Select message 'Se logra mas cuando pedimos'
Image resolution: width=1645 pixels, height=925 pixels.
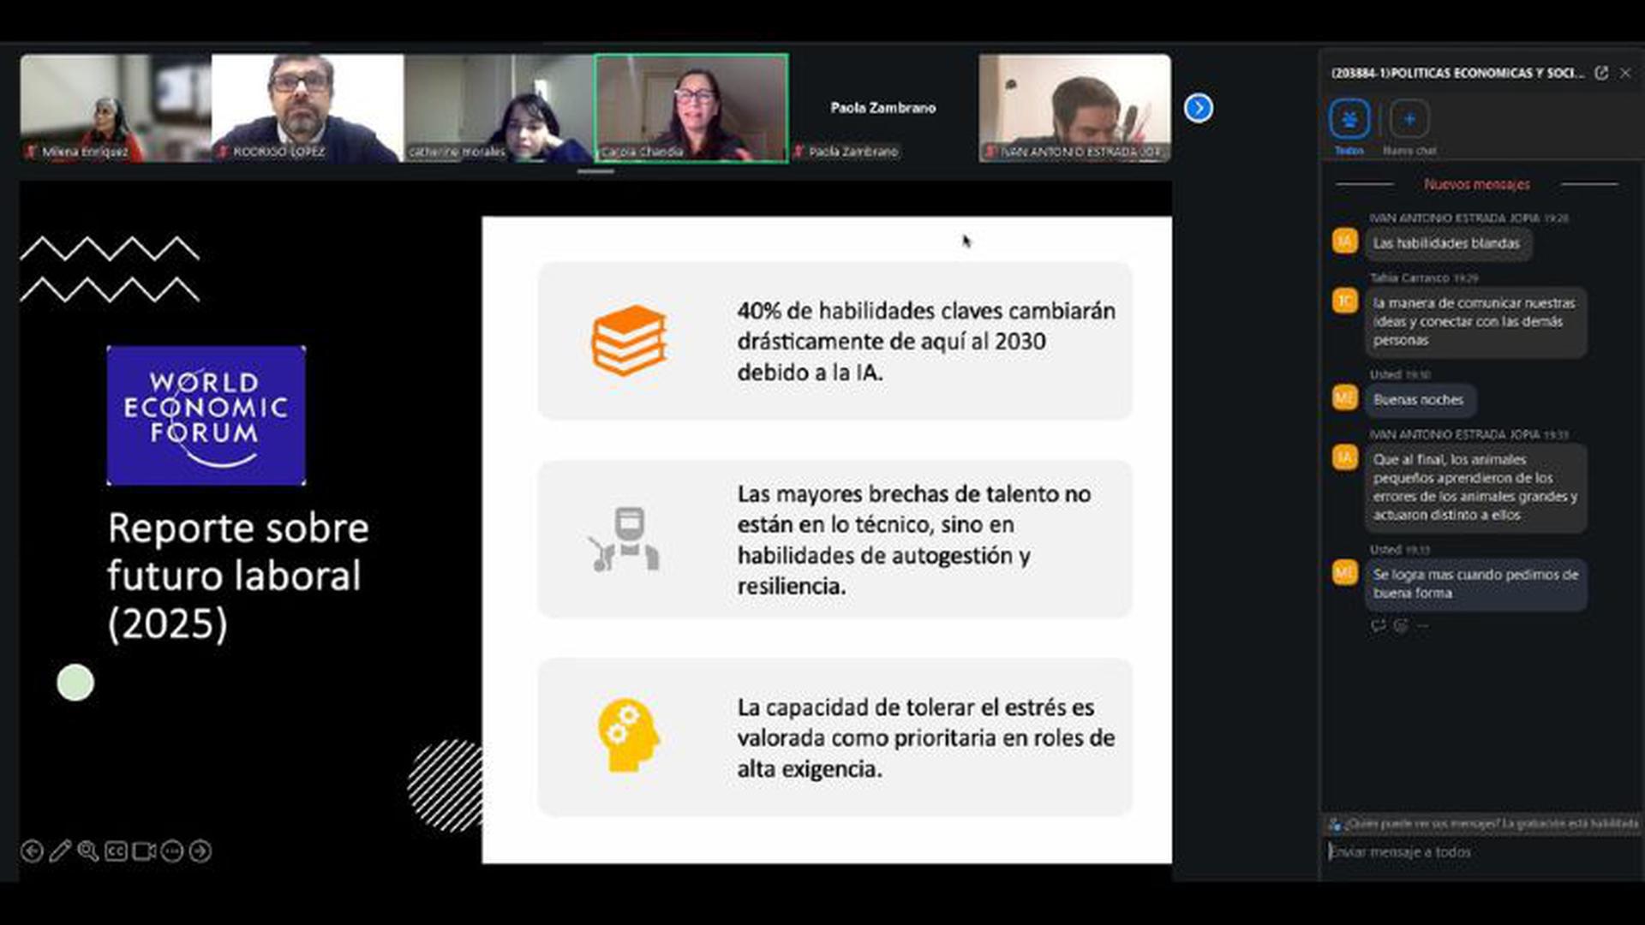[1475, 584]
